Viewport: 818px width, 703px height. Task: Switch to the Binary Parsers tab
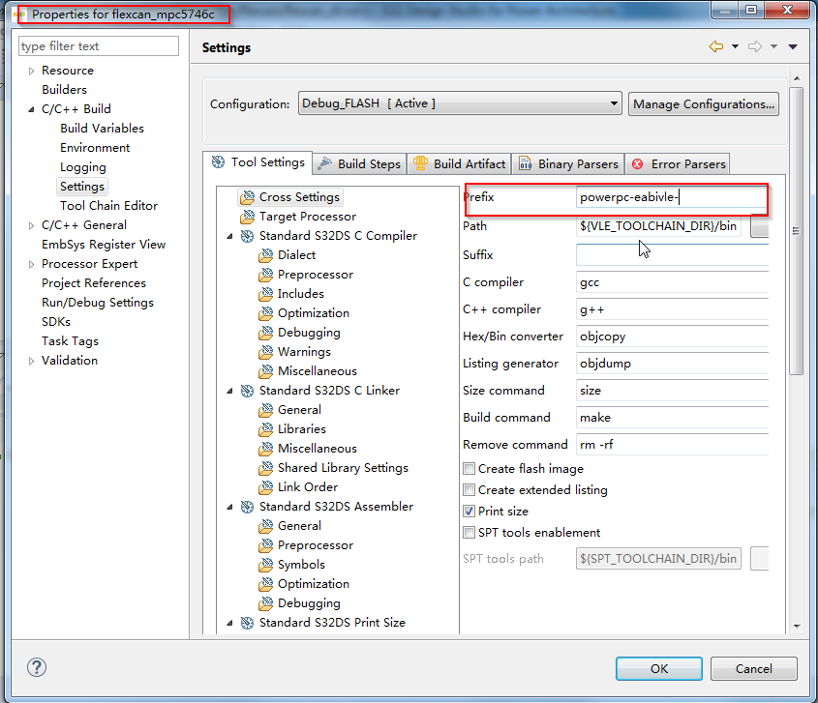click(568, 164)
